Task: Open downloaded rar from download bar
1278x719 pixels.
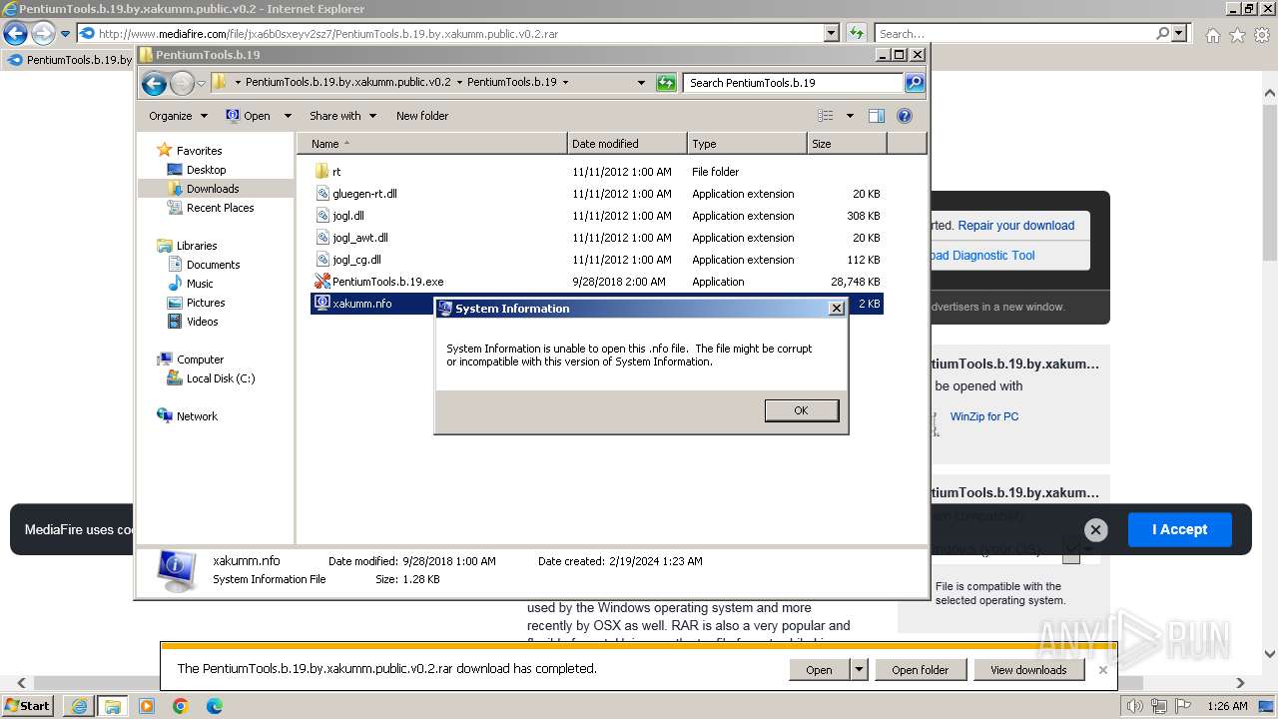Action: point(819,670)
